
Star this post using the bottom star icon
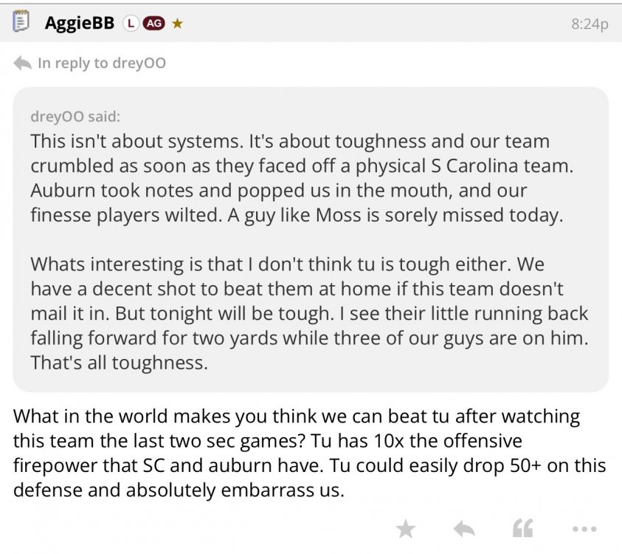405,528
